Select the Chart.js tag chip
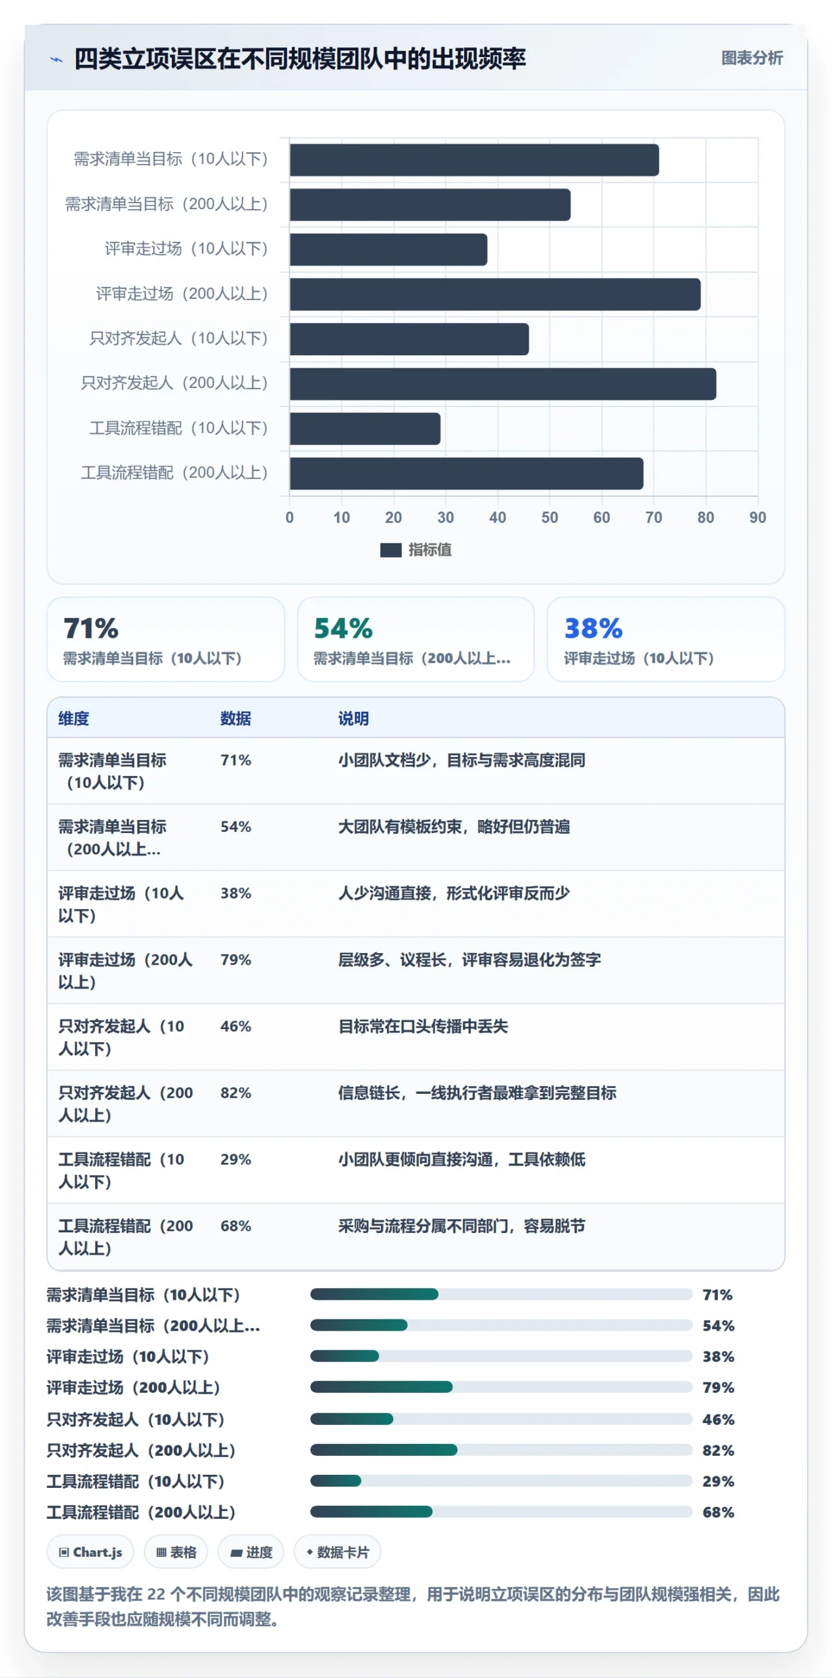Viewport: 832px width, 1678px height. click(x=90, y=1551)
